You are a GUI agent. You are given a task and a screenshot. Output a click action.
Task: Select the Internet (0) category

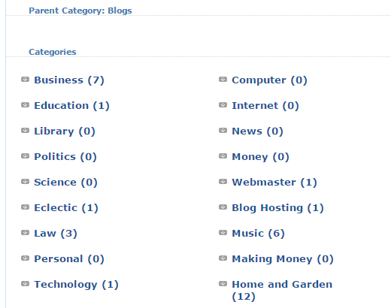(x=265, y=106)
